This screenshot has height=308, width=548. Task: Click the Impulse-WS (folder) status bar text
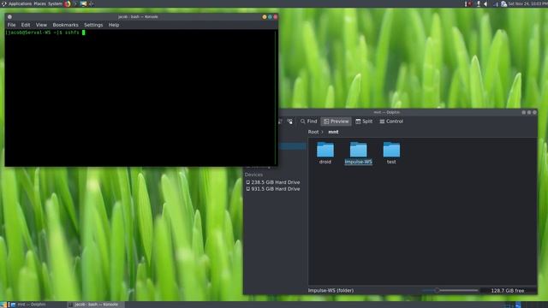coord(331,290)
